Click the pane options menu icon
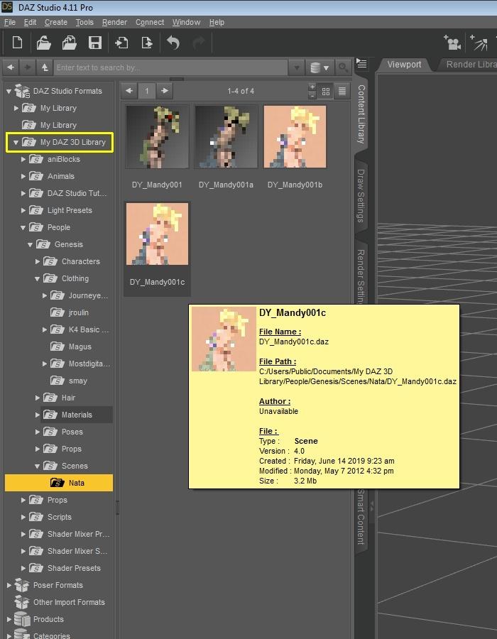Screen dimensions: 497x639 pyautogui.click(x=361, y=64)
